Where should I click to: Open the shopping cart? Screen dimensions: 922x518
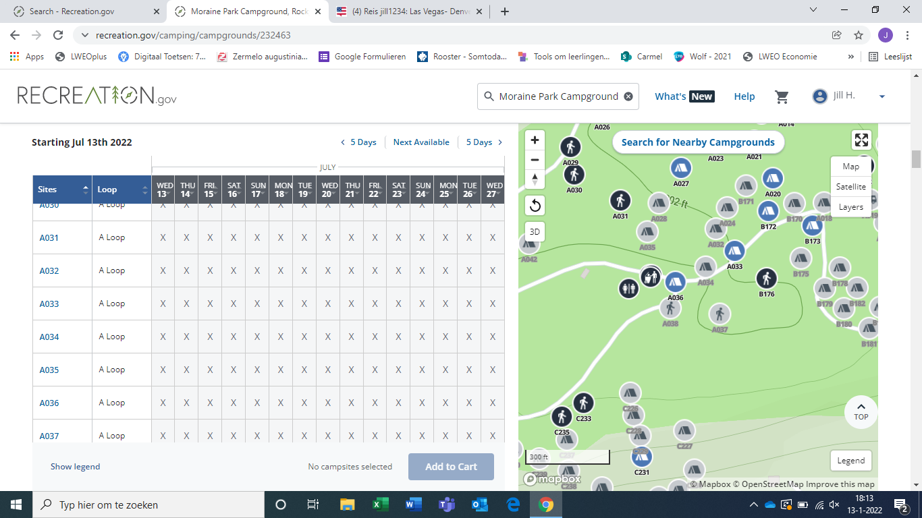point(782,96)
